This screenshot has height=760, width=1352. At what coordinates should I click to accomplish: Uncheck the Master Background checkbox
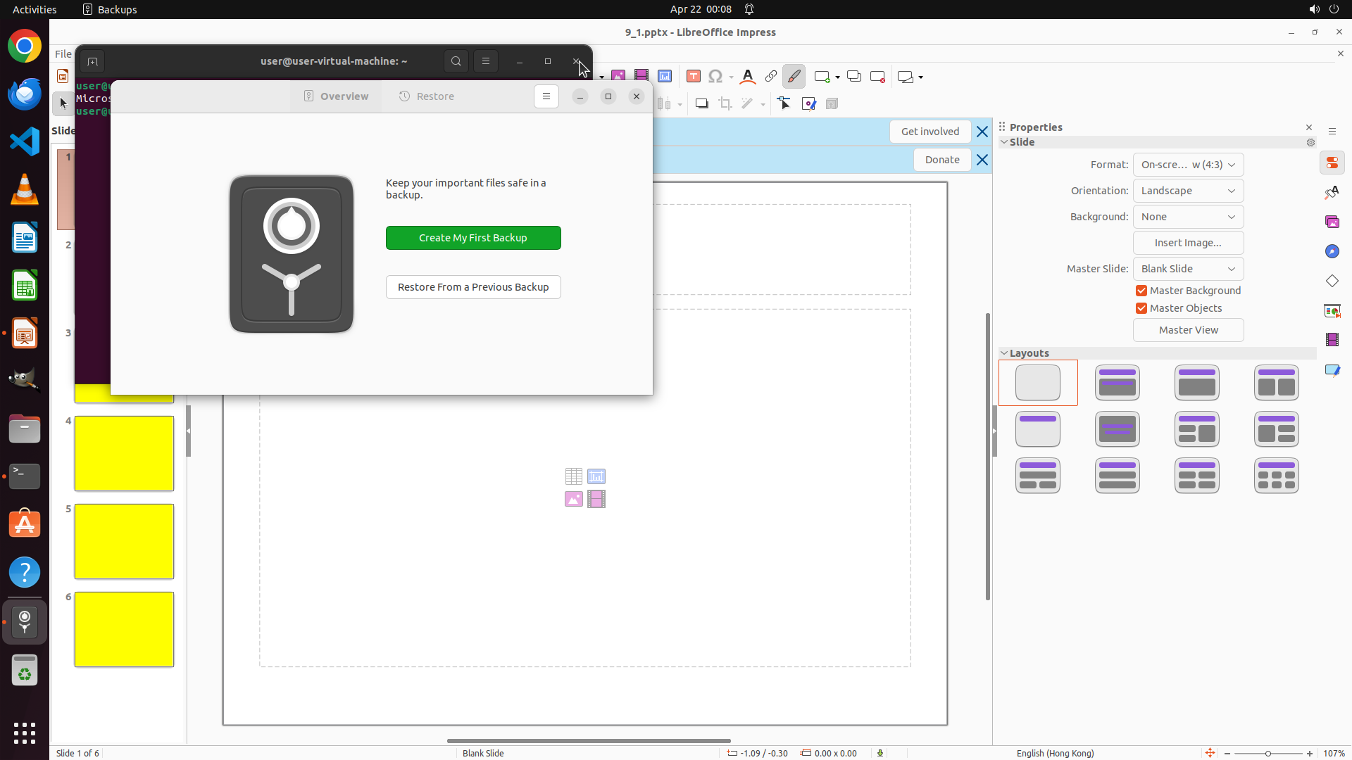point(1141,291)
